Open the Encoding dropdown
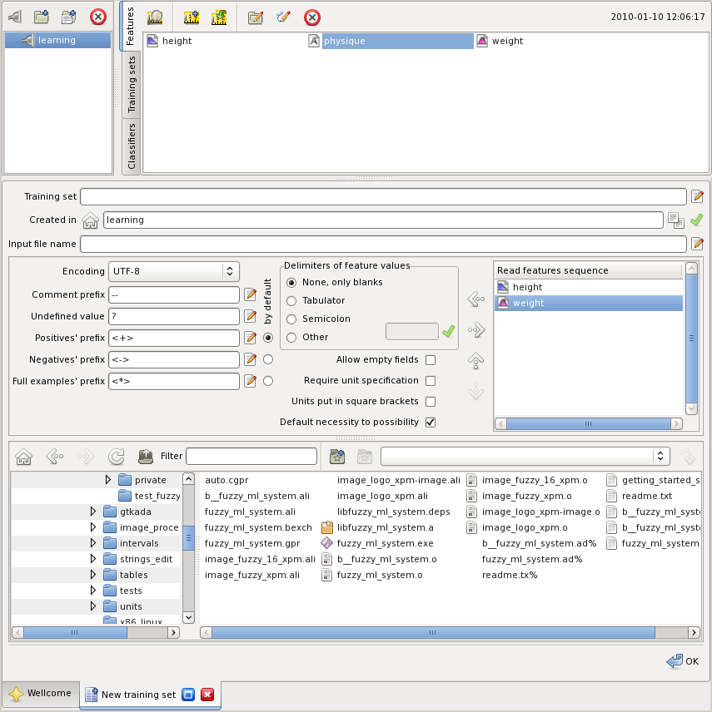The image size is (712, 712). tap(173, 270)
